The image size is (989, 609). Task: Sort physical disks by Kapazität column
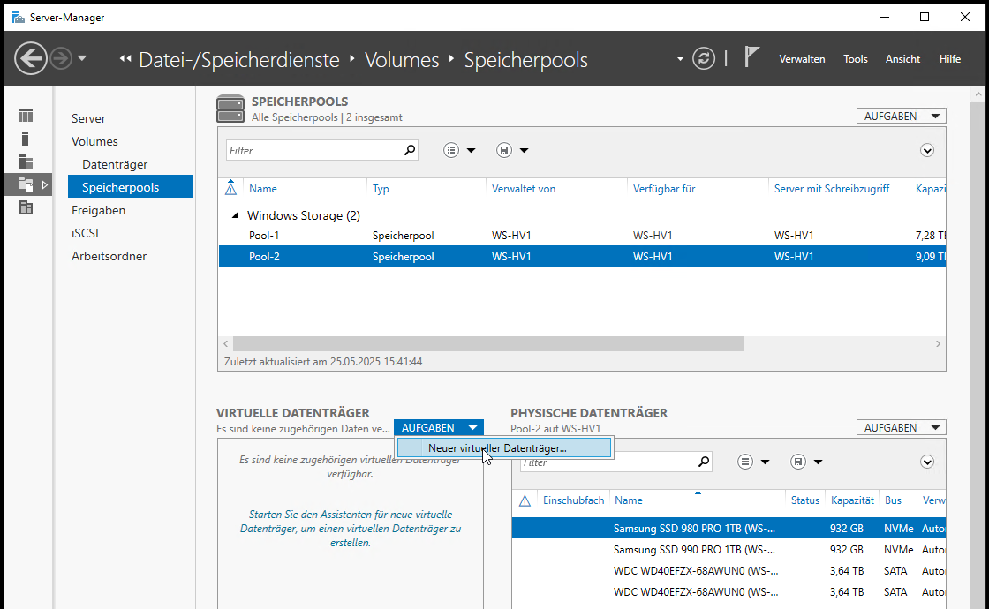pos(852,500)
